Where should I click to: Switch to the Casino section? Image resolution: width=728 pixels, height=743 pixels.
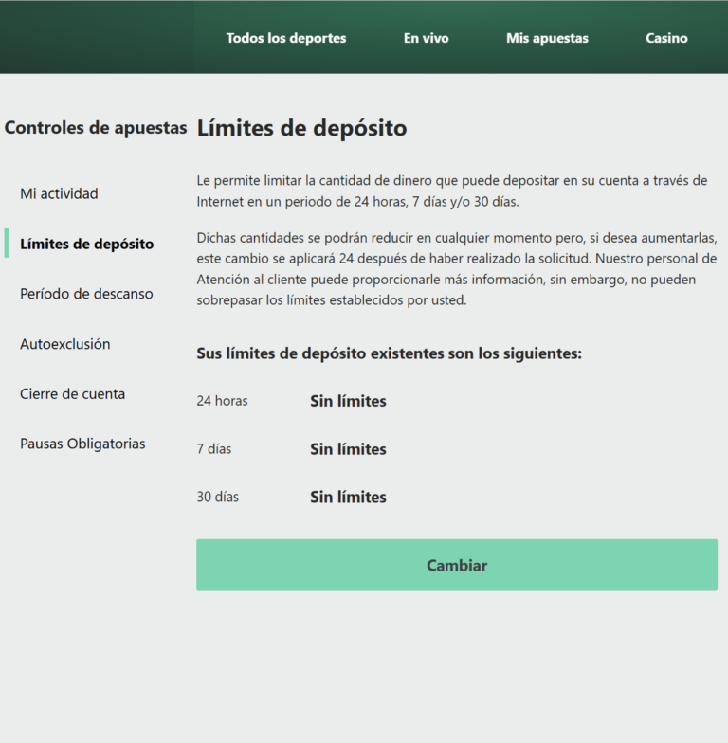pos(666,38)
